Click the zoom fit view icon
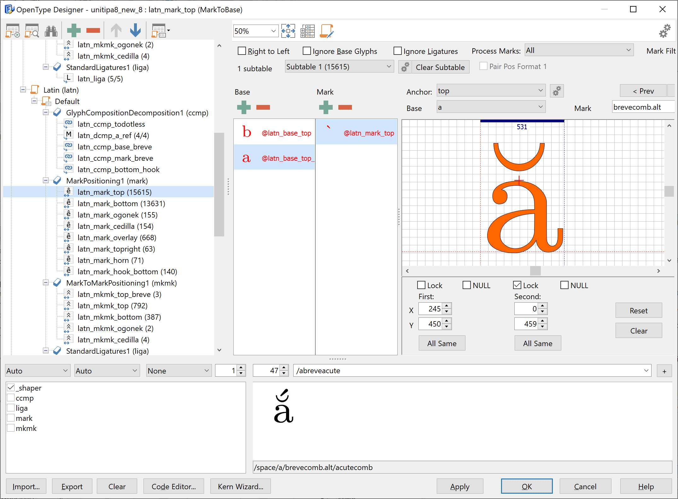This screenshot has width=678, height=499. (x=290, y=31)
